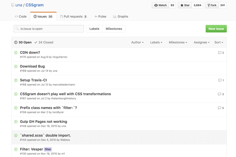Click author una on issue #169
Image resolution: width=236 pixels, height=157 pixels.
(x=55, y=71)
